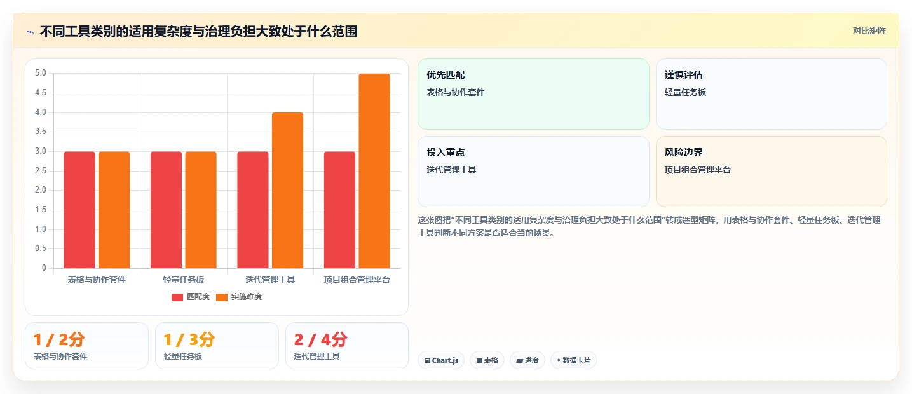Click red 匹配度 bar for 轻量任务板
Image resolution: width=912 pixels, height=394 pixels.
[166, 210]
